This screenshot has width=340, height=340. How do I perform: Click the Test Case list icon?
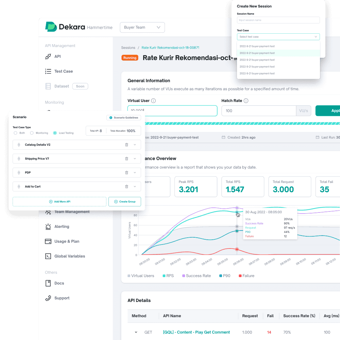tap(48, 71)
